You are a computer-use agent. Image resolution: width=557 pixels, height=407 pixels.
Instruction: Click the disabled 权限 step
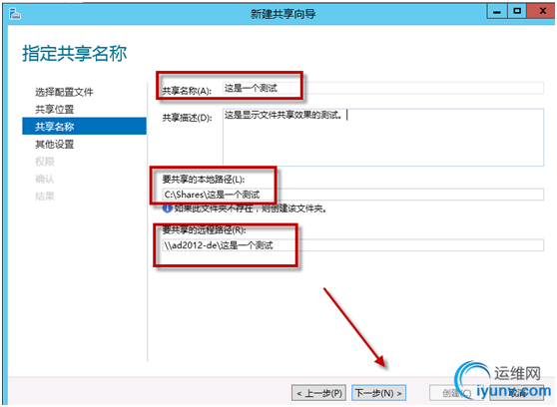click(45, 162)
